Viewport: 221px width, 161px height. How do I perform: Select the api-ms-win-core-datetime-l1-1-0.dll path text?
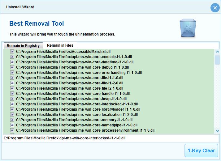[x=75, y=62]
